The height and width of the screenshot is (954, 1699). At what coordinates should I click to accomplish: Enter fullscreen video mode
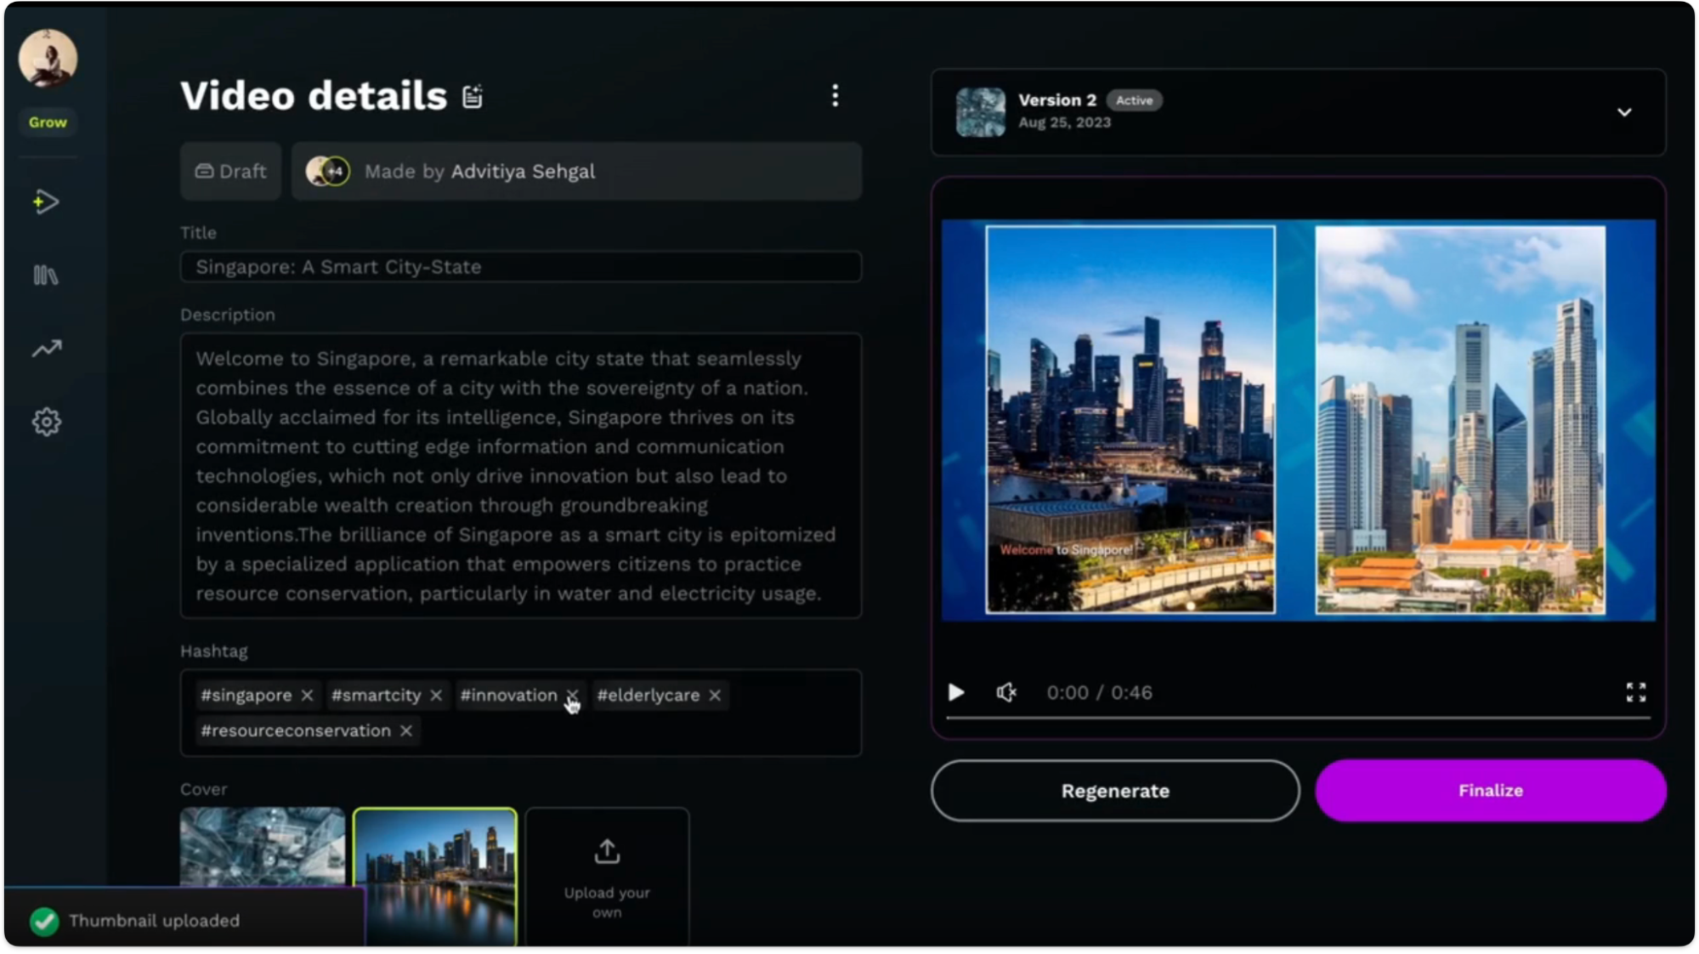(1635, 692)
